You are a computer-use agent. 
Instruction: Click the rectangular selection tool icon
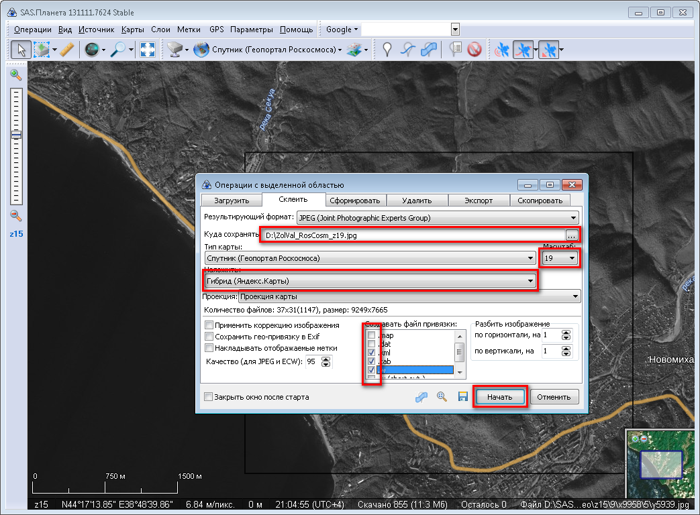[x=42, y=50]
